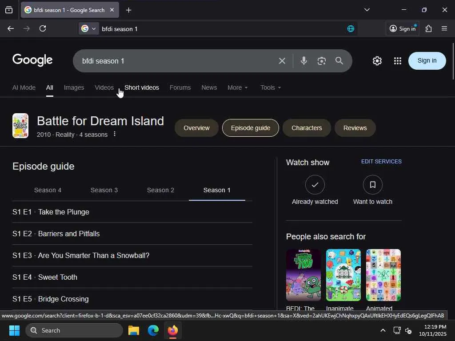The height and width of the screenshot is (341, 455).
Task: Switch to Season 3 episode list
Action: [104, 190]
